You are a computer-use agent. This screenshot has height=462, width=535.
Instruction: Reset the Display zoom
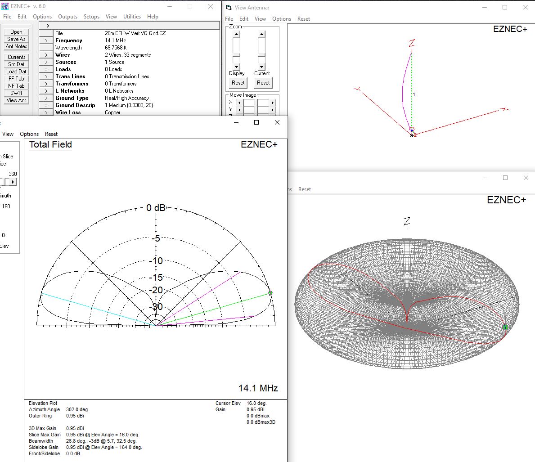(x=238, y=83)
